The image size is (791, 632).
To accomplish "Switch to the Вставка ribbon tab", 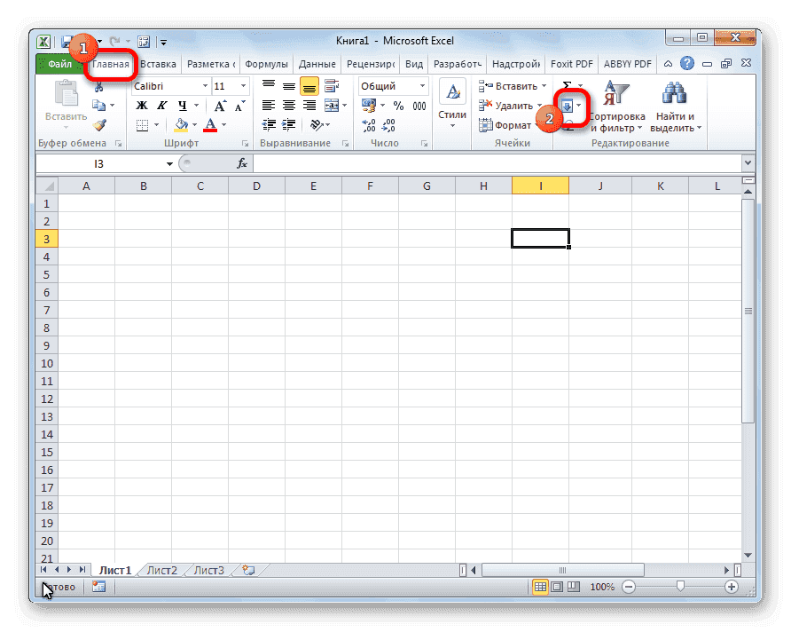I will point(158,63).
